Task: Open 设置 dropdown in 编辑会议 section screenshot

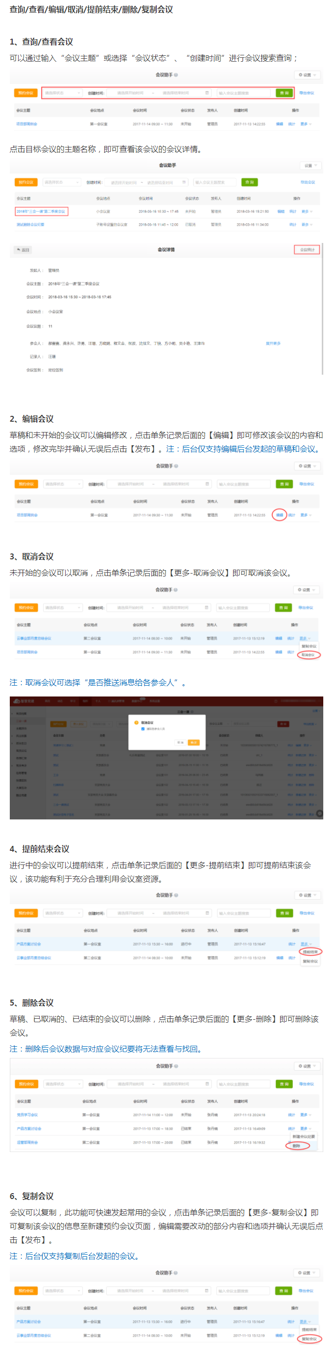Action: click(307, 466)
